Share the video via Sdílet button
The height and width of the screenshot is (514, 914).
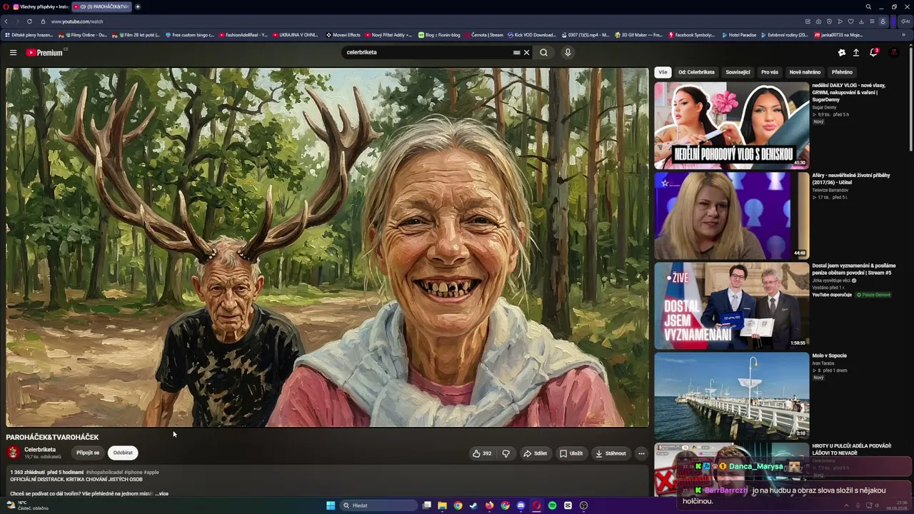(x=535, y=453)
